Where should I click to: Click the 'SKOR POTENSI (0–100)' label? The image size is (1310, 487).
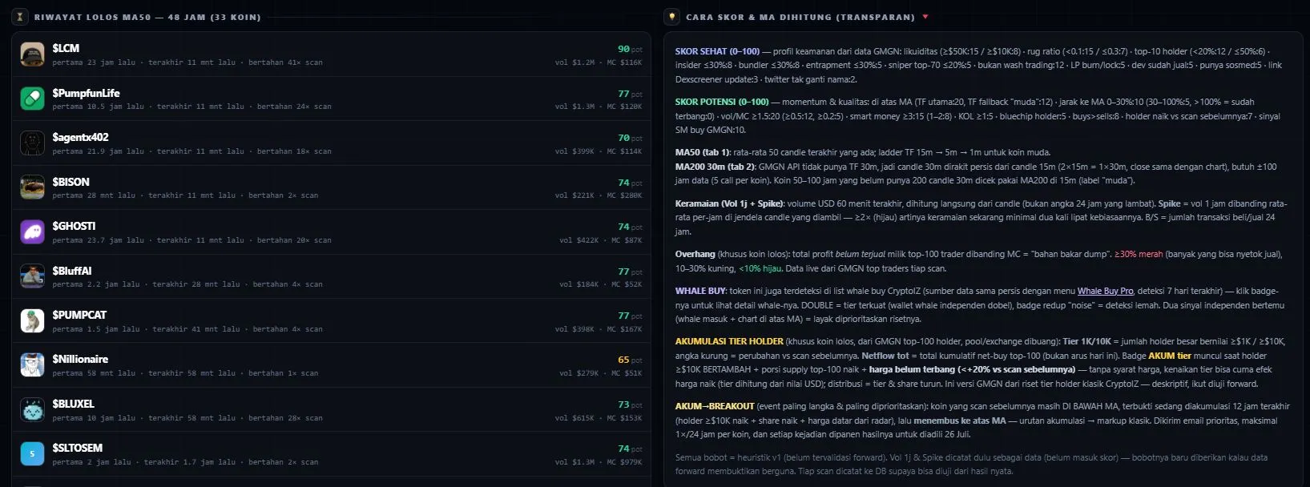(x=722, y=102)
